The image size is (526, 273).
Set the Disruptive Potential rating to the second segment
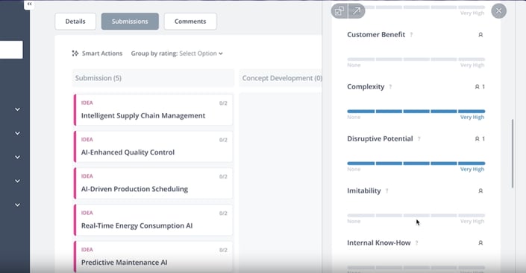(x=389, y=163)
